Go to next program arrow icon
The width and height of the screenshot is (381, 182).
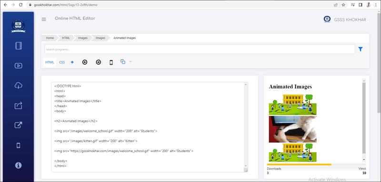pos(99,62)
